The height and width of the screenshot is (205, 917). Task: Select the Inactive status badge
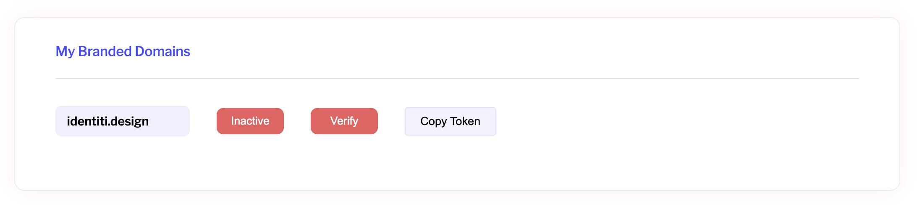[x=250, y=121]
